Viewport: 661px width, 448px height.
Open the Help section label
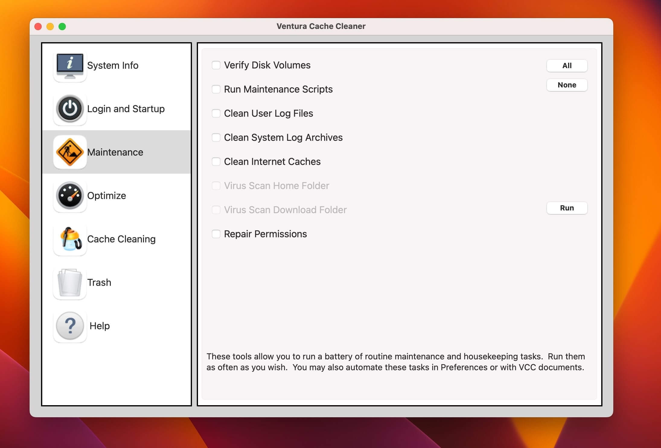[100, 326]
